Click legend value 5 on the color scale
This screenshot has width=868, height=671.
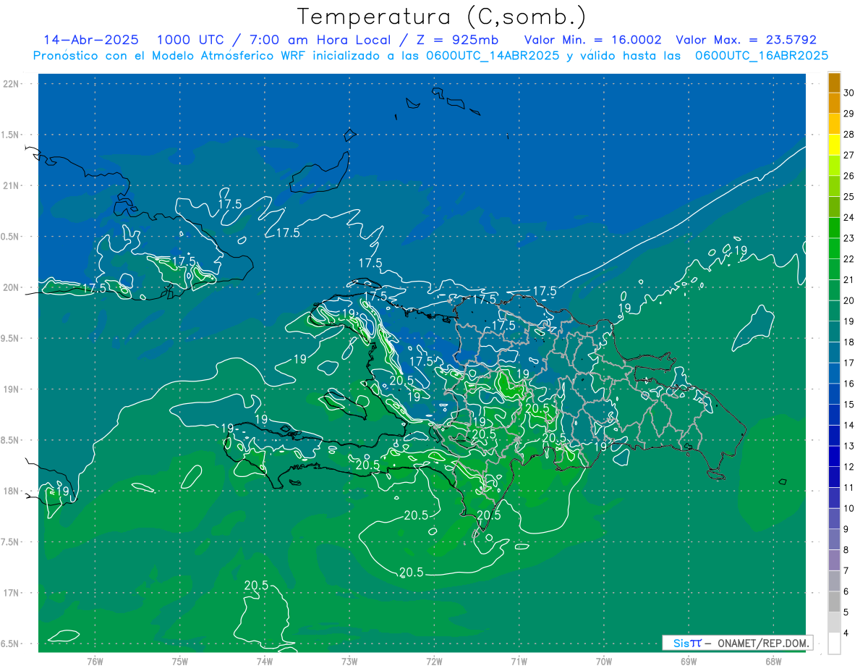(848, 612)
